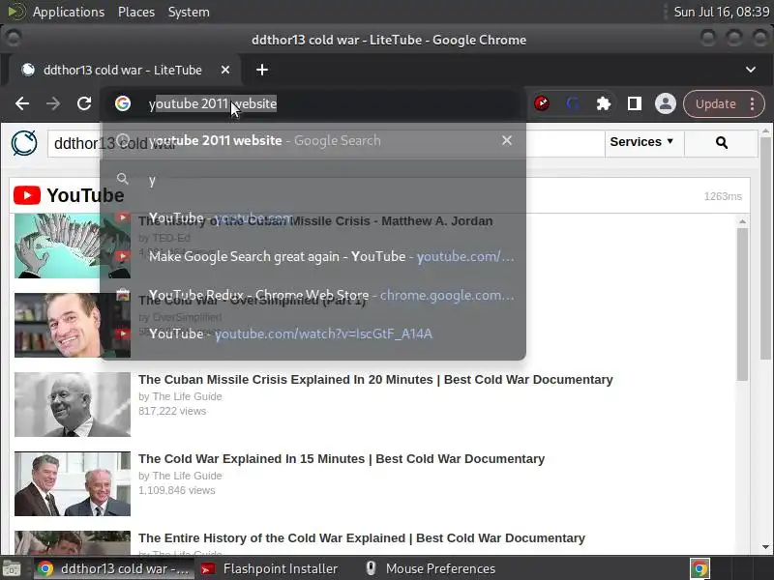The height and width of the screenshot is (580, 774).
Task: Pick the YouTube - youtube.com suggestion
Action: pyautogui.click(x=313, y=217)
